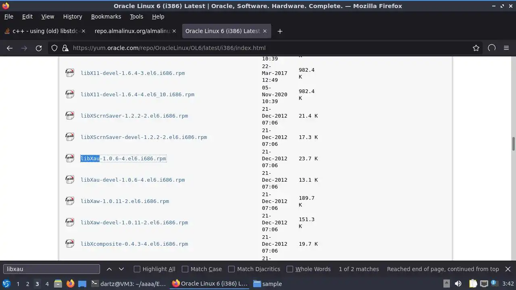Download libXau-devel-1.0.6-4.el6.i686.rpm link

click(x=133, y=180)
